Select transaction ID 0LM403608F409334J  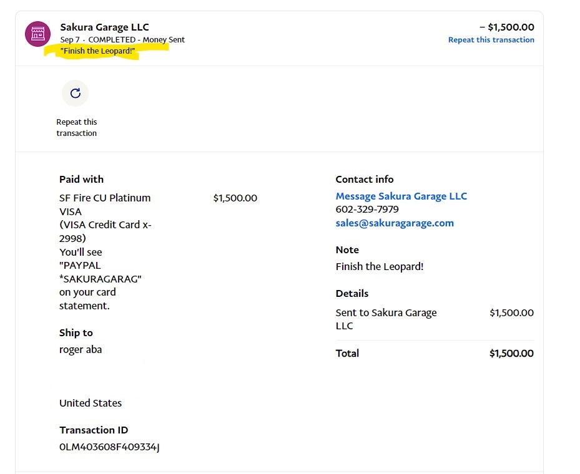pos(109,447)
